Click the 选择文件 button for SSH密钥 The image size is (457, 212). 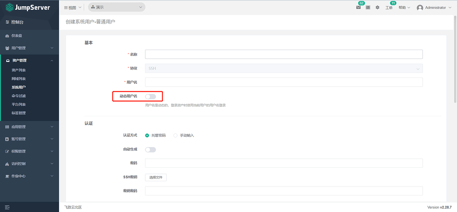point(156,178)
